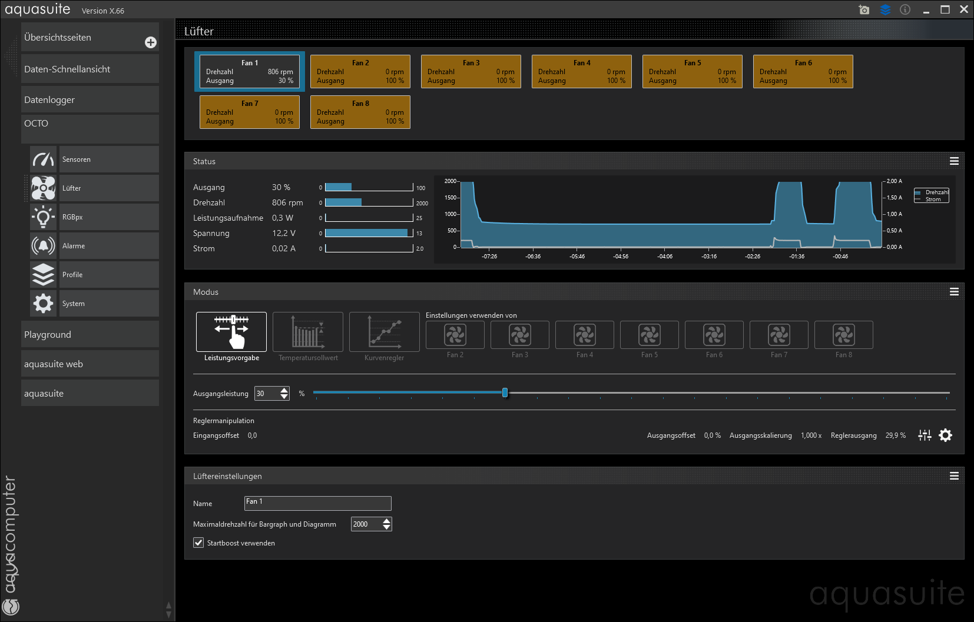The height and width of the screenshot is (622, 974).
Task: Select the Fan 2 tile
Action: tap(360, 72)
